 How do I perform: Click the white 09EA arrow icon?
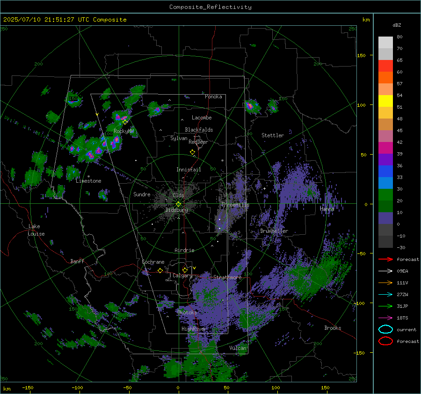[x=385, y=271]
